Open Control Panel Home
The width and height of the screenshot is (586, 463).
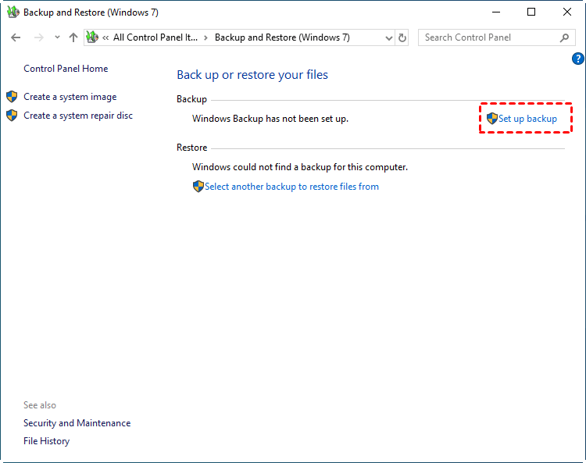pyautogui.click(x=66, y=69)
